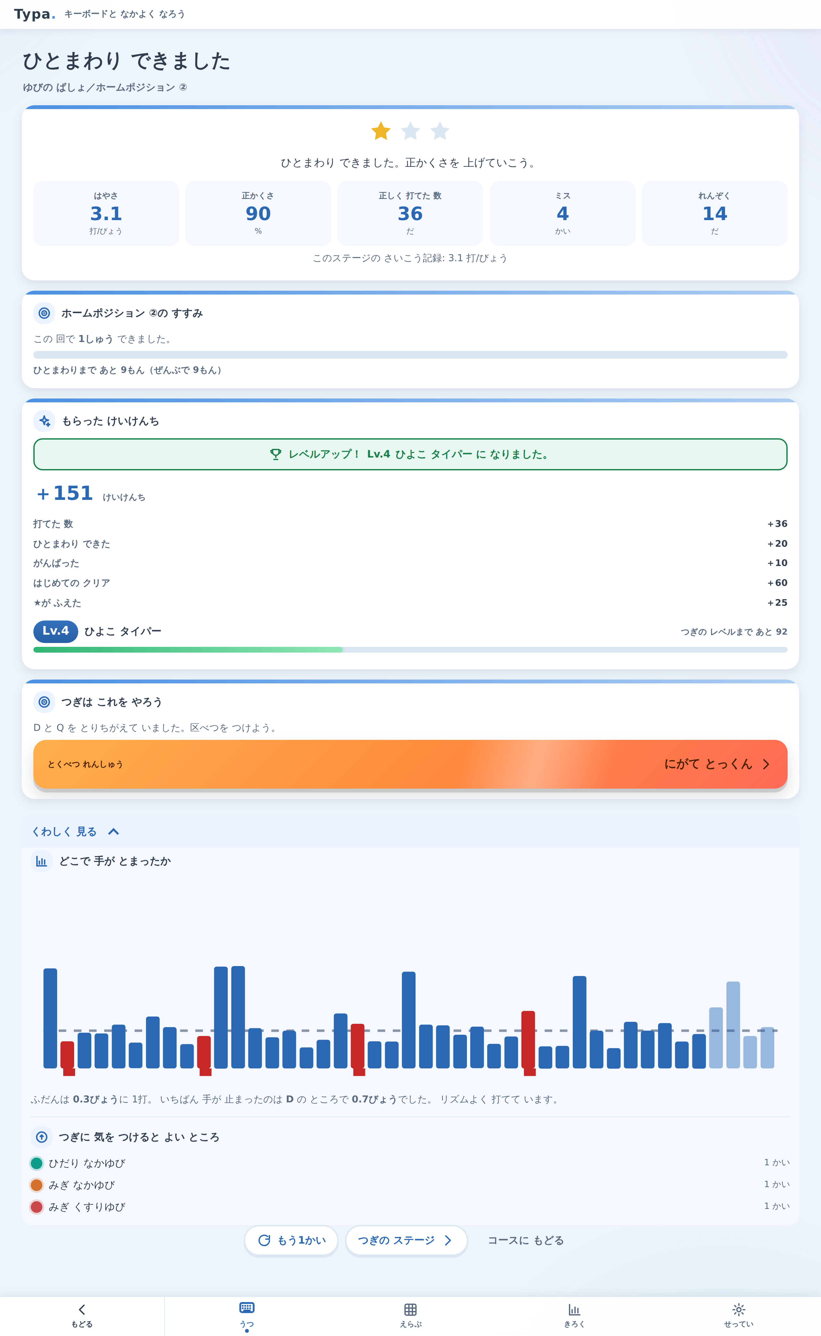Click the target icon beside ホームポジション ②の すすみ

click(x=45, y=313)
